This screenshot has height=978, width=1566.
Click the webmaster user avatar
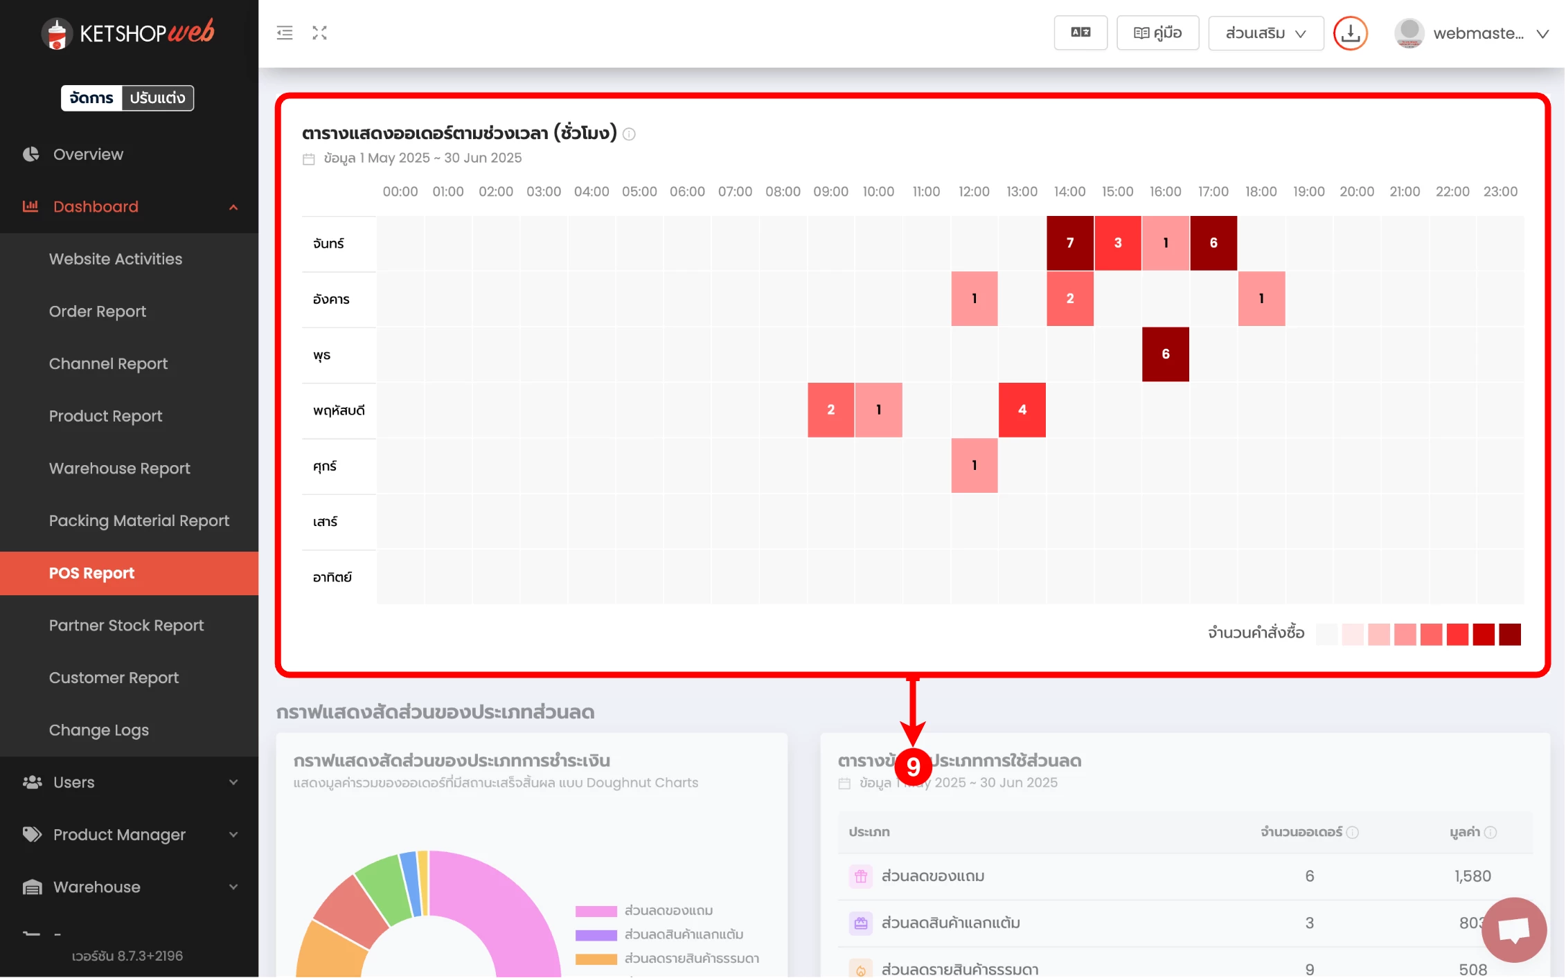[1409, 33]
